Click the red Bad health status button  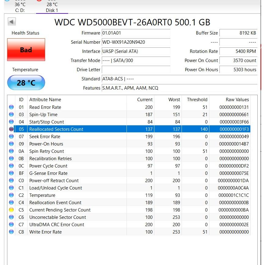pyautogui.click(x=26, y=50)
